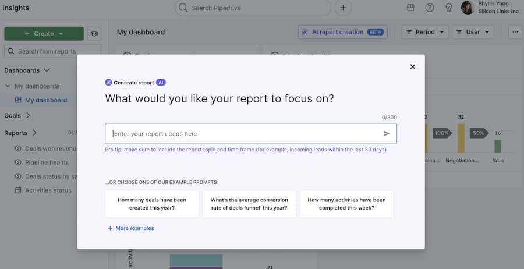Screen dimensions: 524x269
Task: Open the help question mark icon
Action: pyautogui.click(x=430, y=8)
